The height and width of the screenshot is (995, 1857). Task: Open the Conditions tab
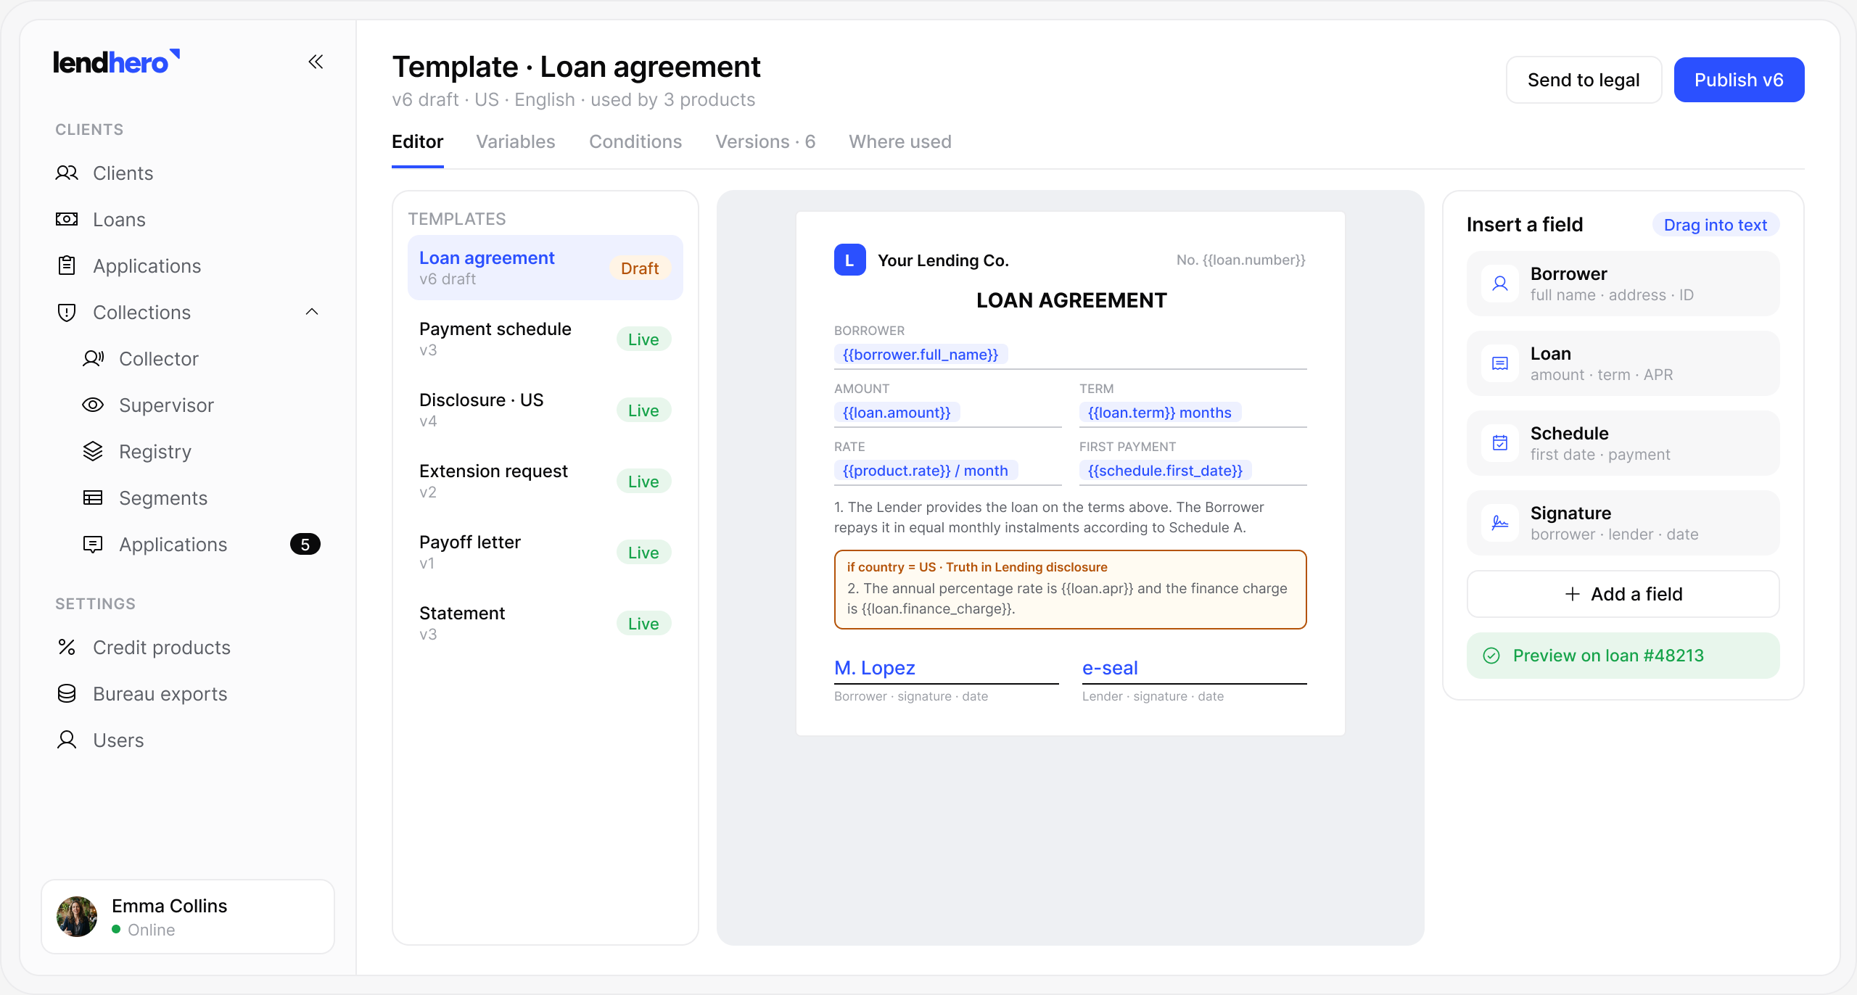click(x=635, y=141)
